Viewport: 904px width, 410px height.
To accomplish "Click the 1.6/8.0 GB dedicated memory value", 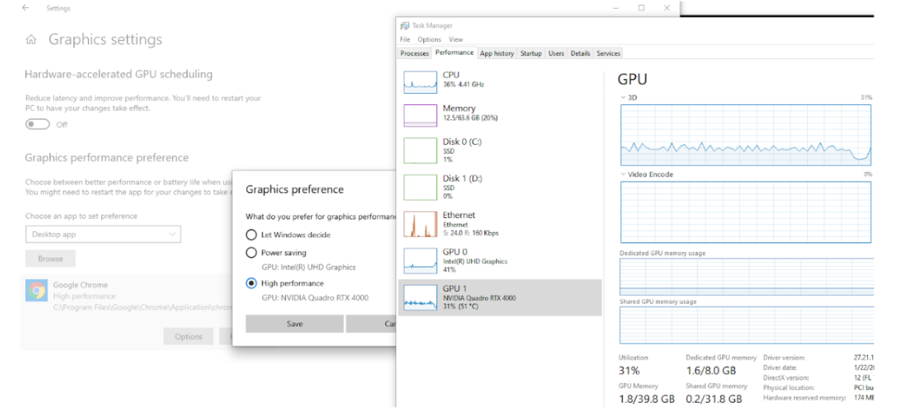I will coord(713,371).
